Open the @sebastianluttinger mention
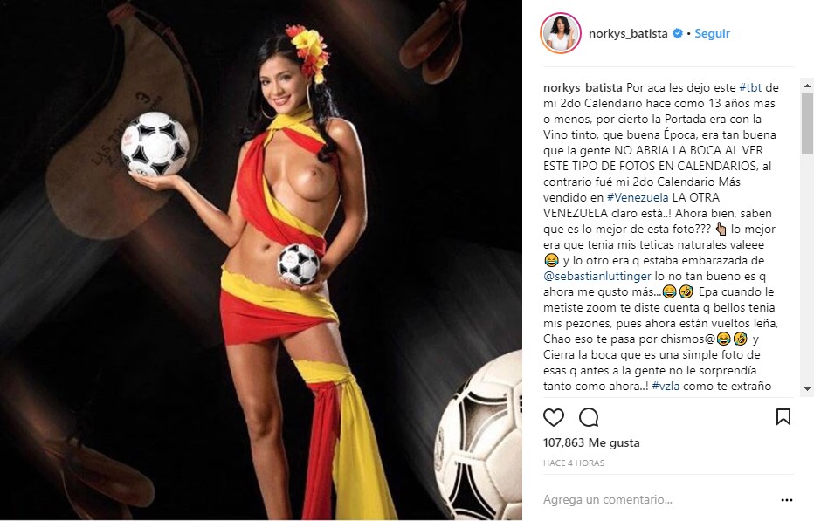 tap(597, 276)
